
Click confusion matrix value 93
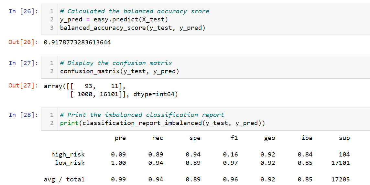point(89,86)
